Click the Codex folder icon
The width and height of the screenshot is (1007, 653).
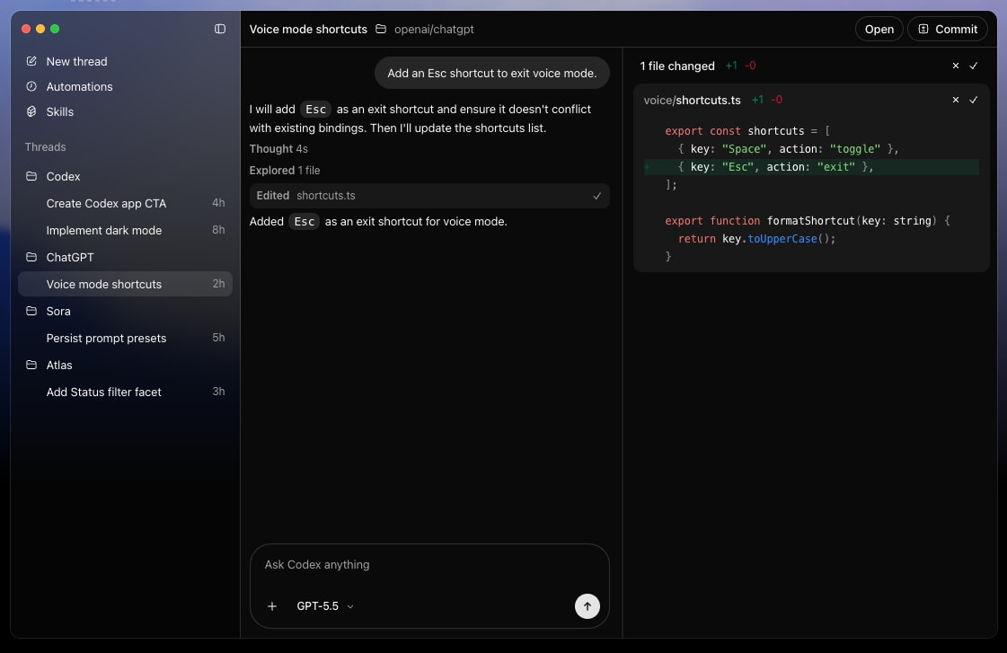click(31, 176)
